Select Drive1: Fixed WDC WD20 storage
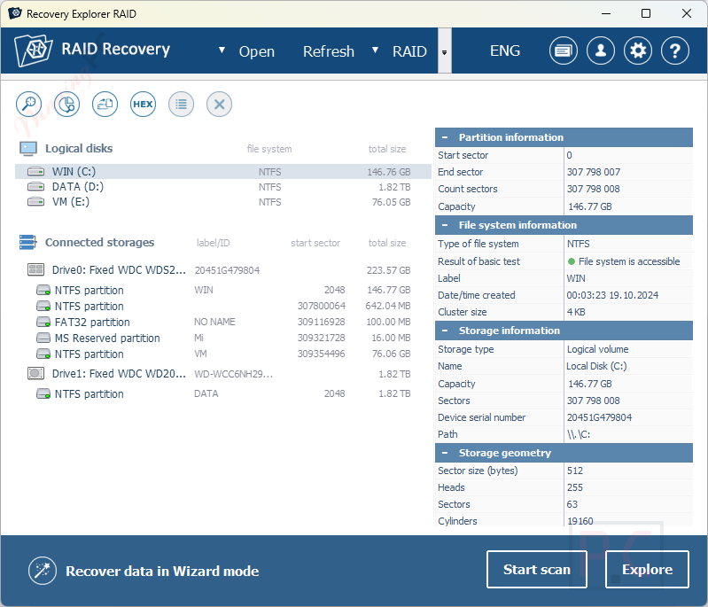Screen dimensions: 708x607 click(x=223, y=373)
